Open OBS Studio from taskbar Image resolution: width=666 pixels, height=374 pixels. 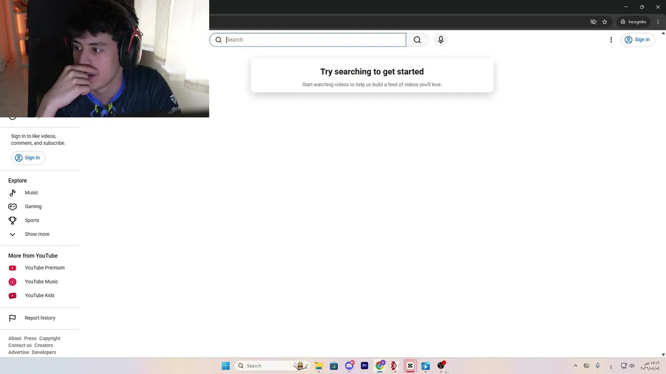click(441, 366)
